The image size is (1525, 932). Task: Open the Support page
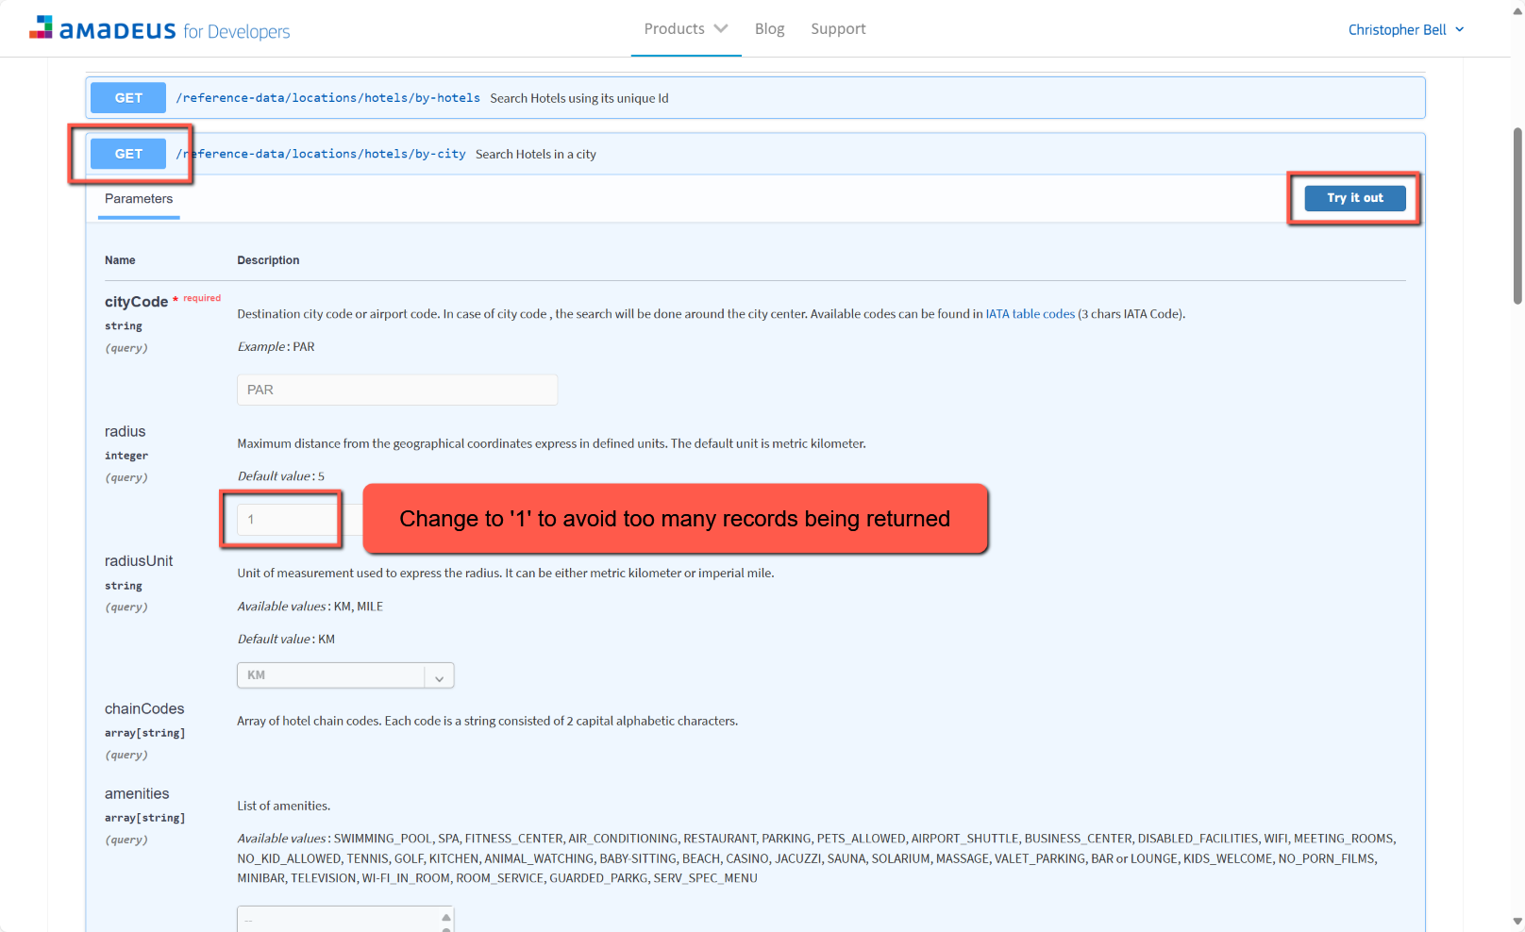click(x=838, y=29)
